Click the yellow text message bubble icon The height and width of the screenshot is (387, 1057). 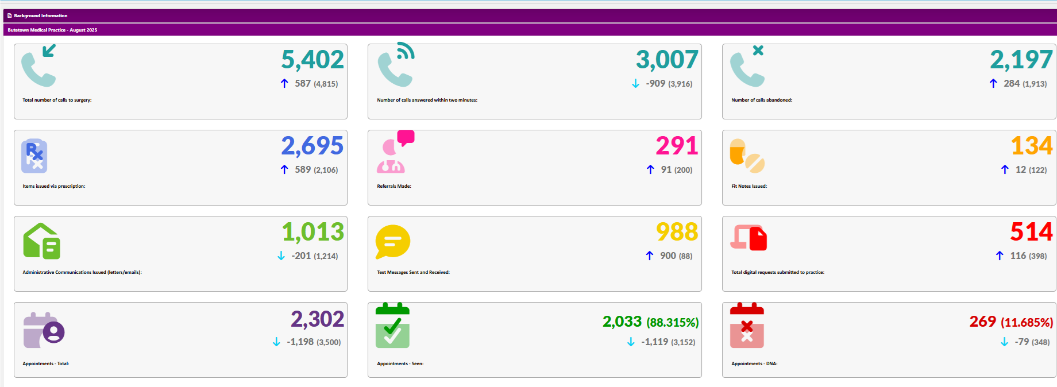pos(392,241)
